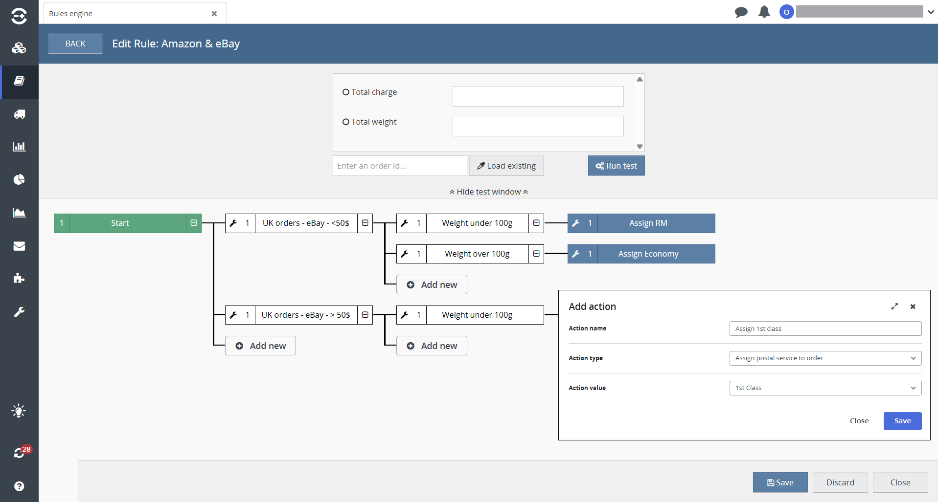This screenshot has width=938, height=502.
Task: Click the notification bell icon
Action: 764,12
